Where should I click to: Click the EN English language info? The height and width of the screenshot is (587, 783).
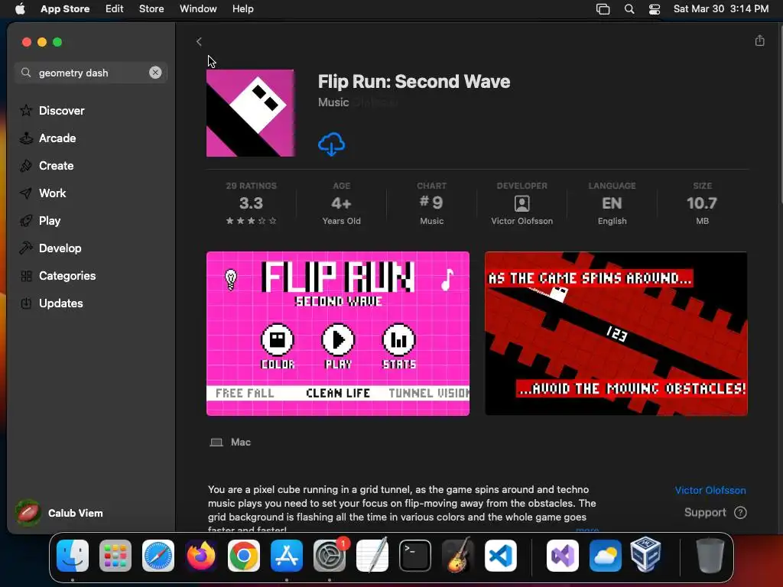click(x=612, y=203)
